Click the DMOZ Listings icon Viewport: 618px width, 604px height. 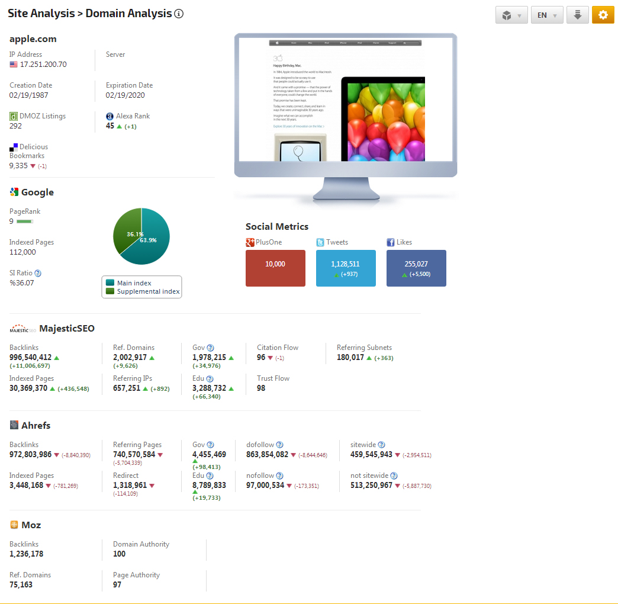coord(14,116)
